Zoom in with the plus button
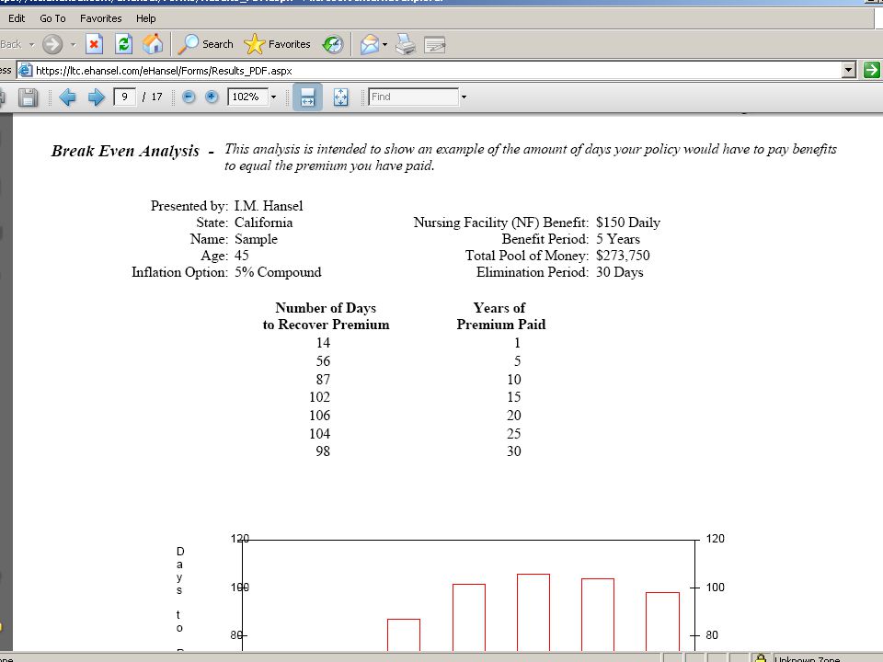The width and height of the screenshot is (883, 662). [x=212, y=97]
